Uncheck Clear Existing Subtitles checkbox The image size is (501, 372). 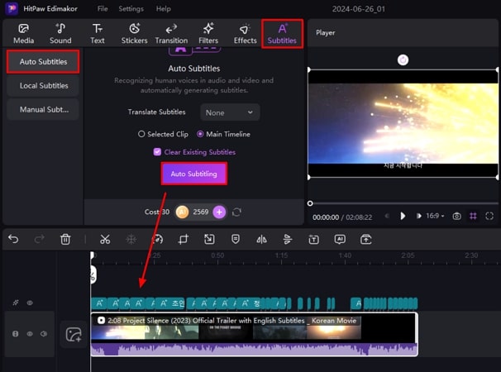coord(157,152)
